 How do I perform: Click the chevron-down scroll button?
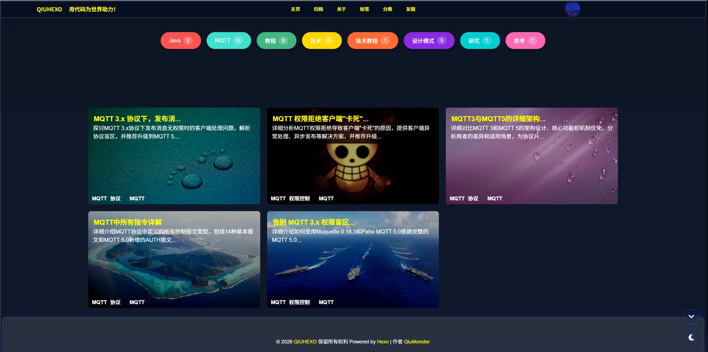click(691, 316)
